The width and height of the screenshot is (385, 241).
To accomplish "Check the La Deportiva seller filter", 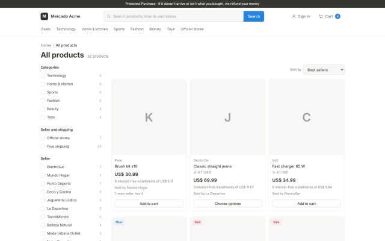I will [43, 208].
